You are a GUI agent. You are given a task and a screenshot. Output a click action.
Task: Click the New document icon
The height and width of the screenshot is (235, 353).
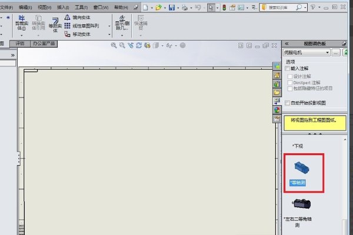coord(145,8)
